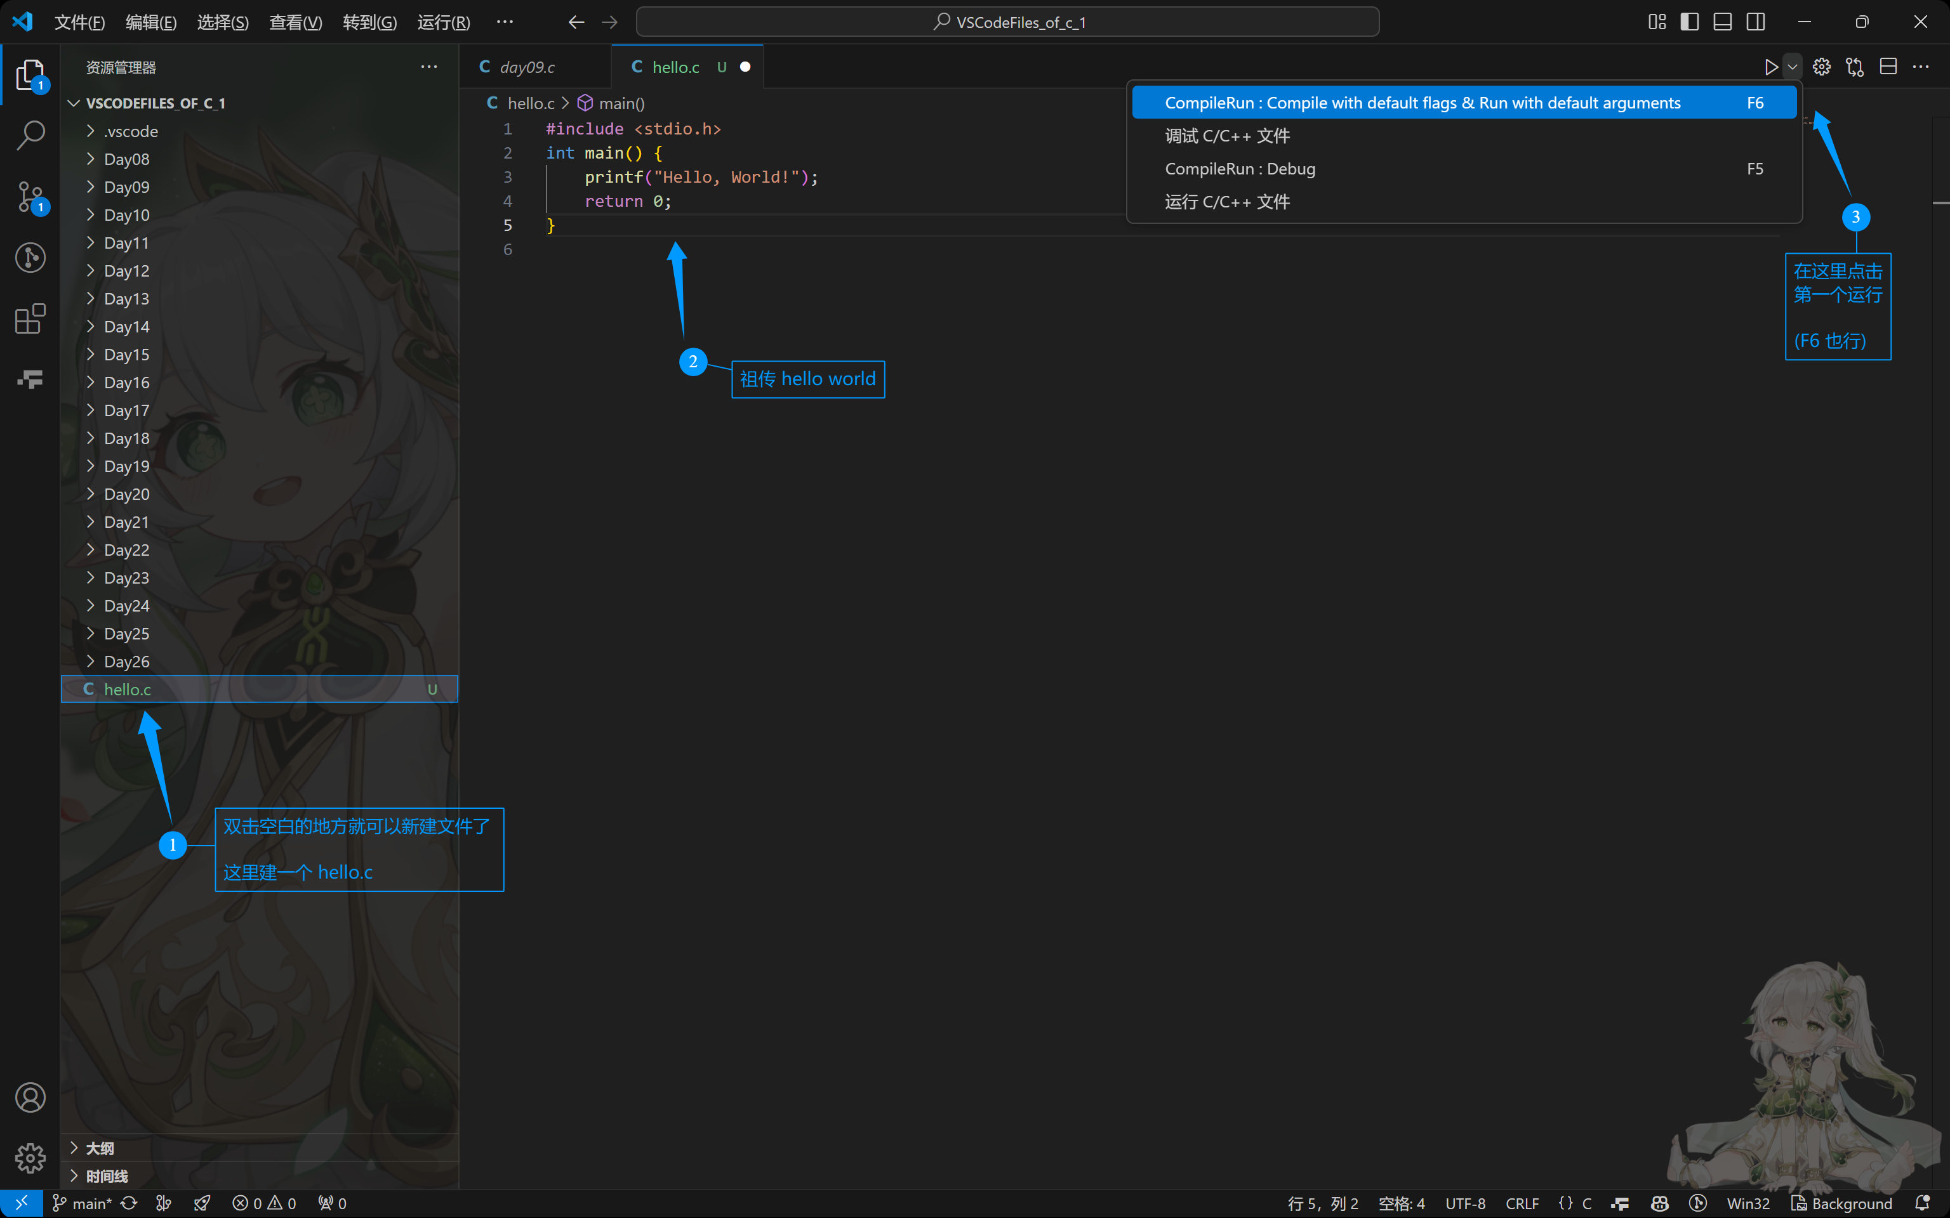Open Explorer panel ellipsis actions
The image size is (1950, 1218).
430,67
